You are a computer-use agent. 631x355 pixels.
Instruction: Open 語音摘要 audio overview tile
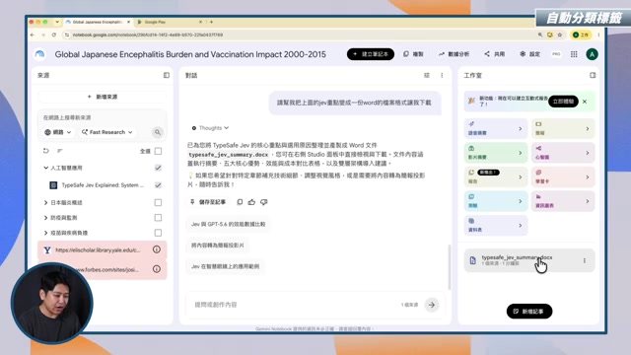[x=495, y=129]
